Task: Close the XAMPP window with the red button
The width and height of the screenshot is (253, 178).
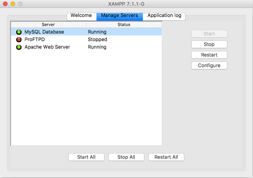Action: [x=5, y=4]
